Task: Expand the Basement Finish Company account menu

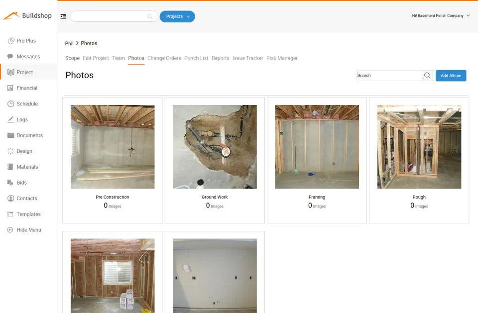Action: click(441, 15)
